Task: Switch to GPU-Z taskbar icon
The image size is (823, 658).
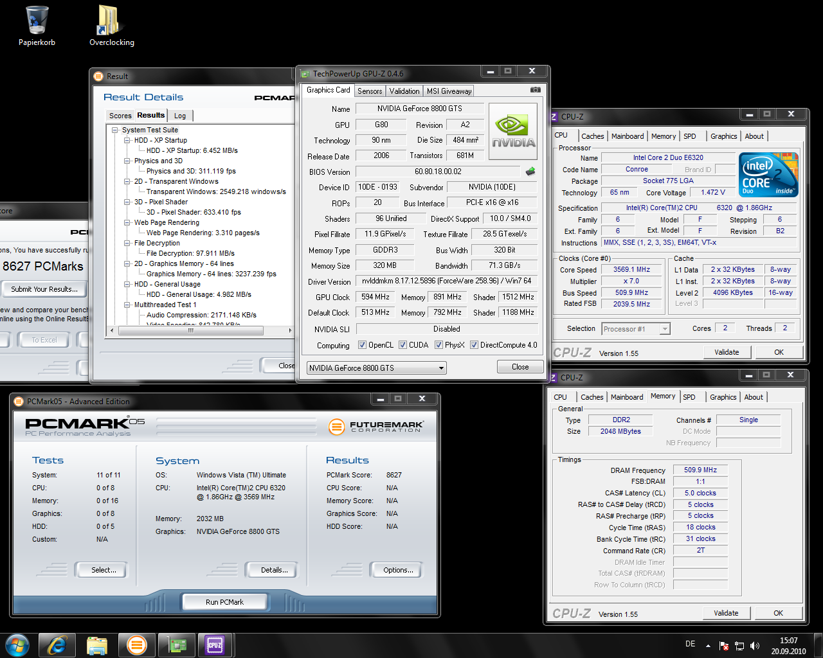Action: [x=177, y=645]
